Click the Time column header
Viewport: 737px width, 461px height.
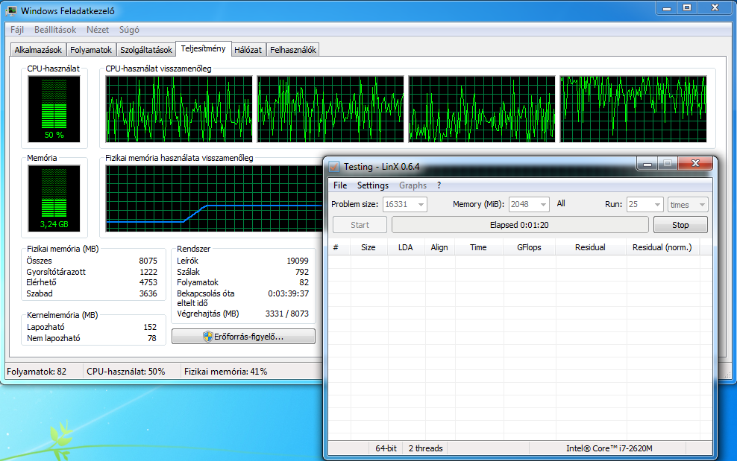tap(478, 247)
